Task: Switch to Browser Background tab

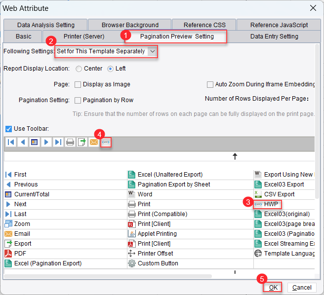Action: [130, 25]
